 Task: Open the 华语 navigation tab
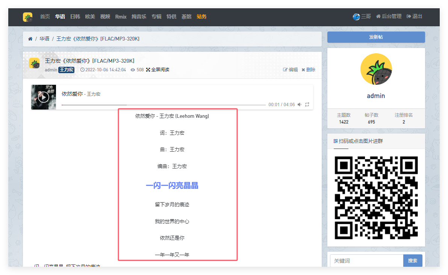tap(60, 17)
